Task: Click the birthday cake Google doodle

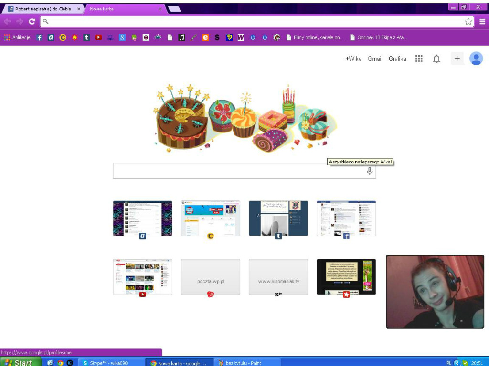Action: (x=245, y=118)
